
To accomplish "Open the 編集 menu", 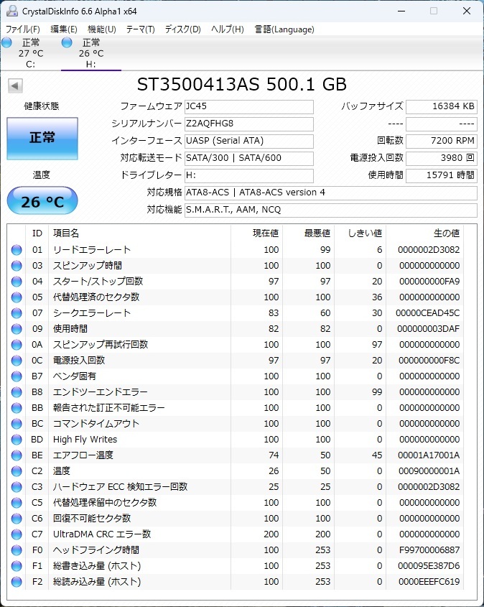I will [63, 29].
